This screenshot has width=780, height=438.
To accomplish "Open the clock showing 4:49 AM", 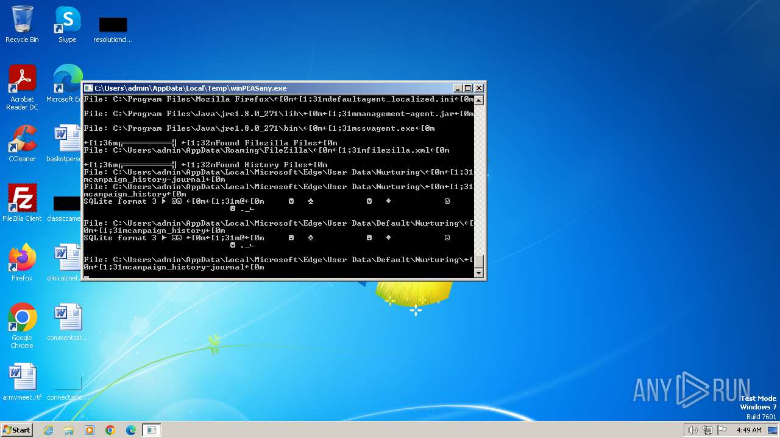I will pos(749,430).
